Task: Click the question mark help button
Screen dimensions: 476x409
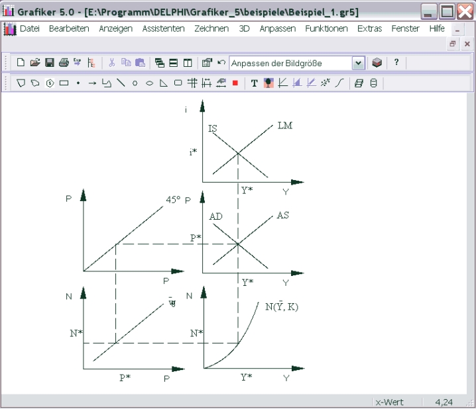Action: point(396,62)
